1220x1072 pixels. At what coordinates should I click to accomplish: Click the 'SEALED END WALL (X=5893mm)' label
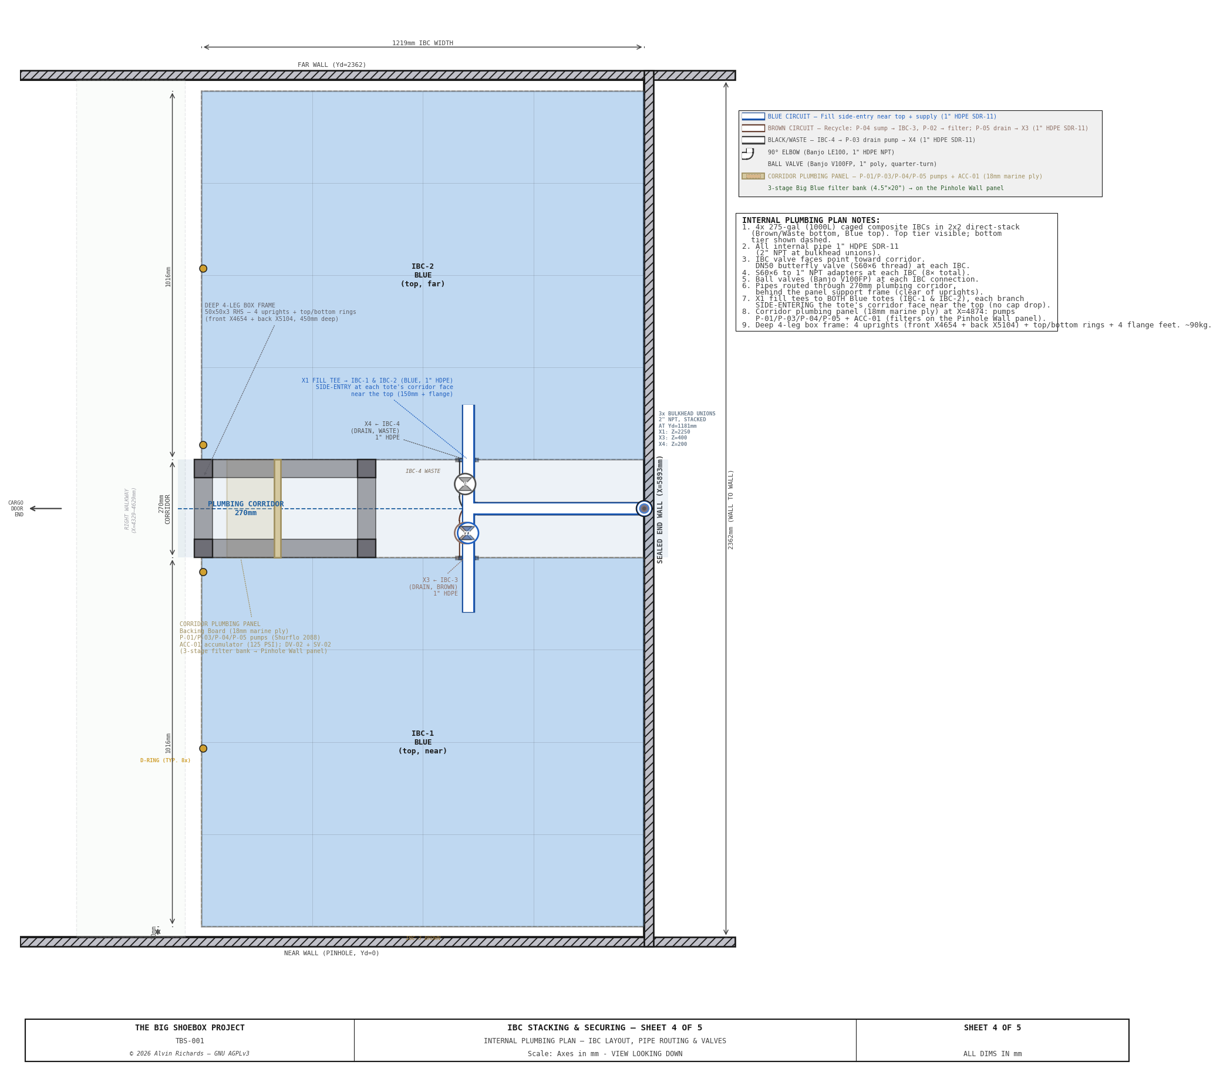click(x=660, y=509)
